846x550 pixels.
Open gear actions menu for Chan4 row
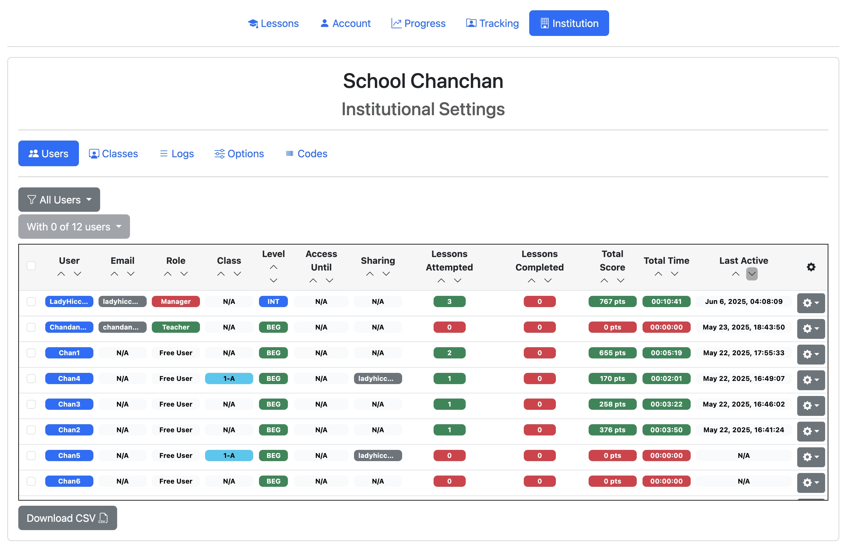pyautogui.click(x=811, y=380)
